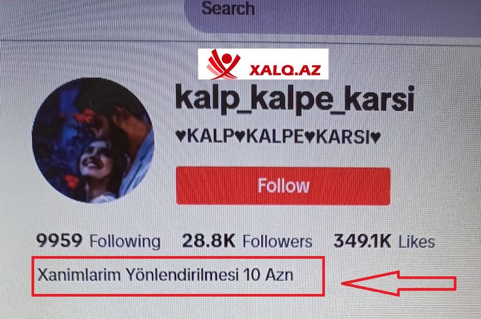Viewport: 481px width, 319px height.
Task: Click the Search field at top
Action: tap(331, 15)
